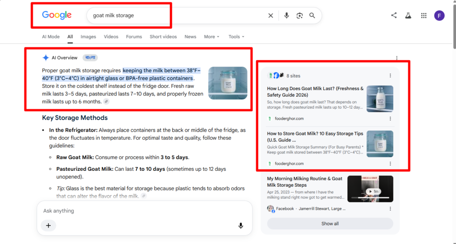The image size is (456, 244).
Task: Click fooderghor.com under How Long Does Goat Milk Last
Action: [x=289, y=118]
